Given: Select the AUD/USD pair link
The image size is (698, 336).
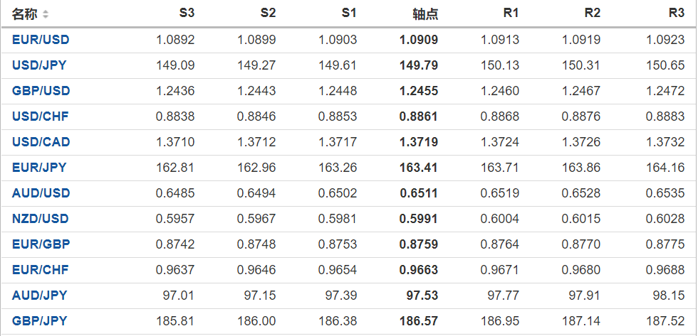Looking at the screenshot, I should pos(41,193).
